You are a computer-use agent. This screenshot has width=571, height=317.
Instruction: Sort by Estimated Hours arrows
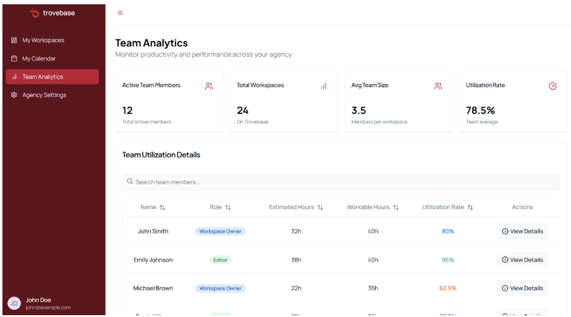point(320,207)
